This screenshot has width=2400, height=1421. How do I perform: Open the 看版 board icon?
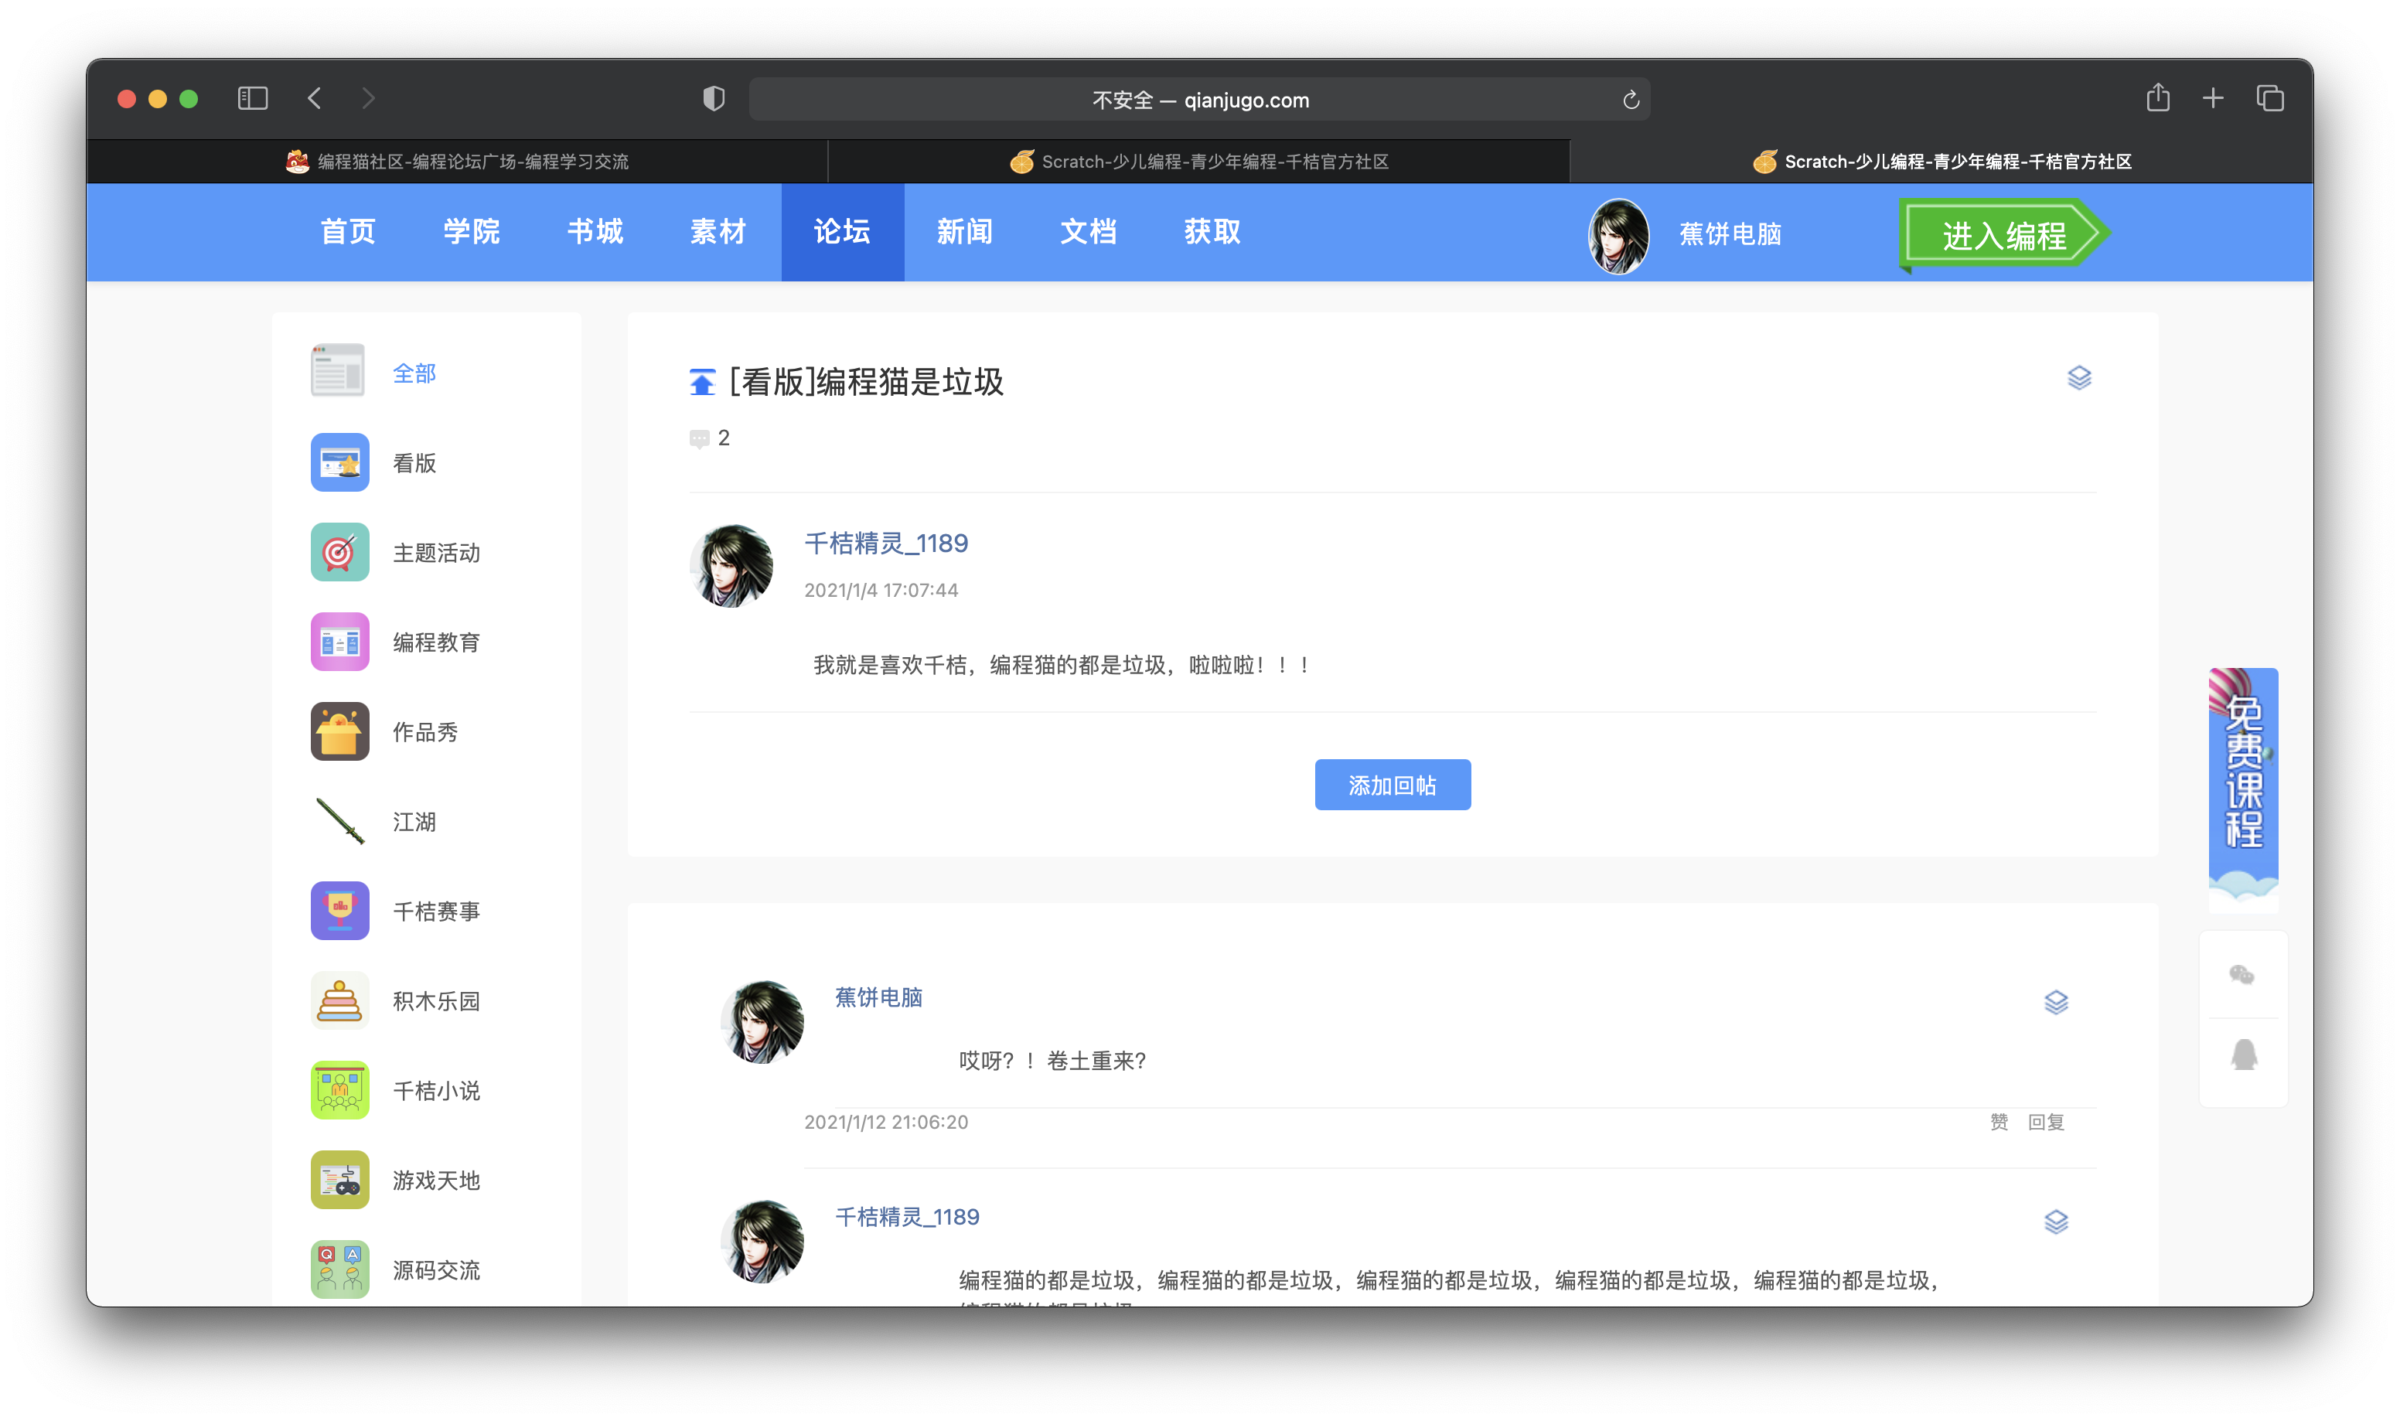tap(339, 462)
